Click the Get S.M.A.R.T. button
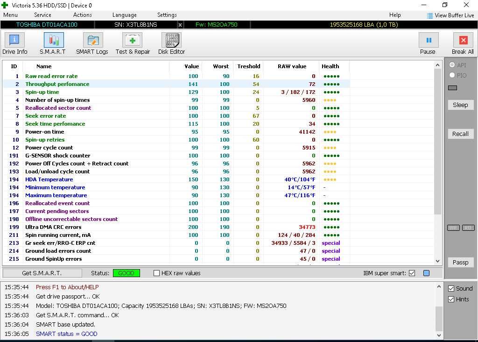The width and height of the screenshot is (478, 342). click(42, 273)
